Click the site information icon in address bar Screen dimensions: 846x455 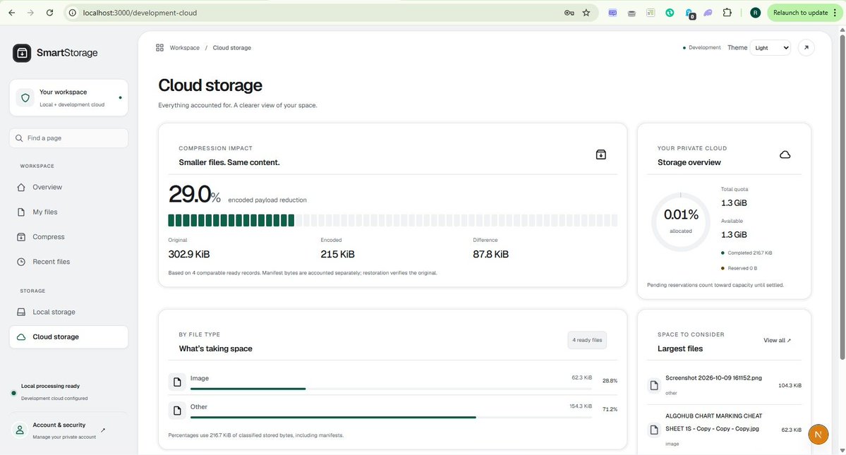tap(72, 13)
